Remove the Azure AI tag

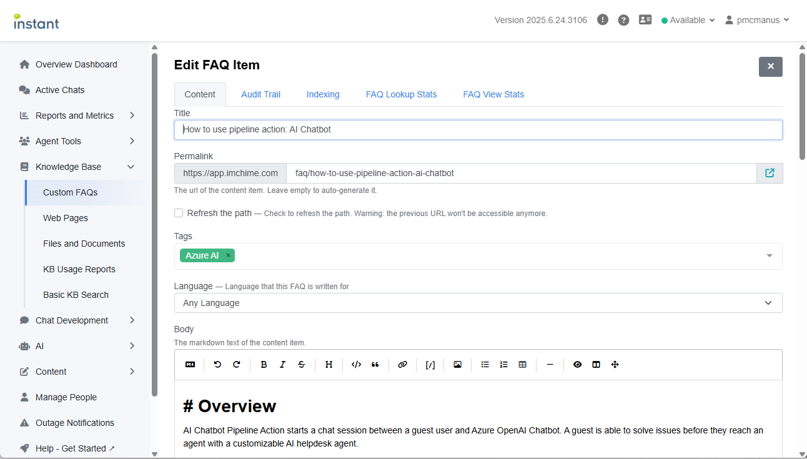(229, 255)
